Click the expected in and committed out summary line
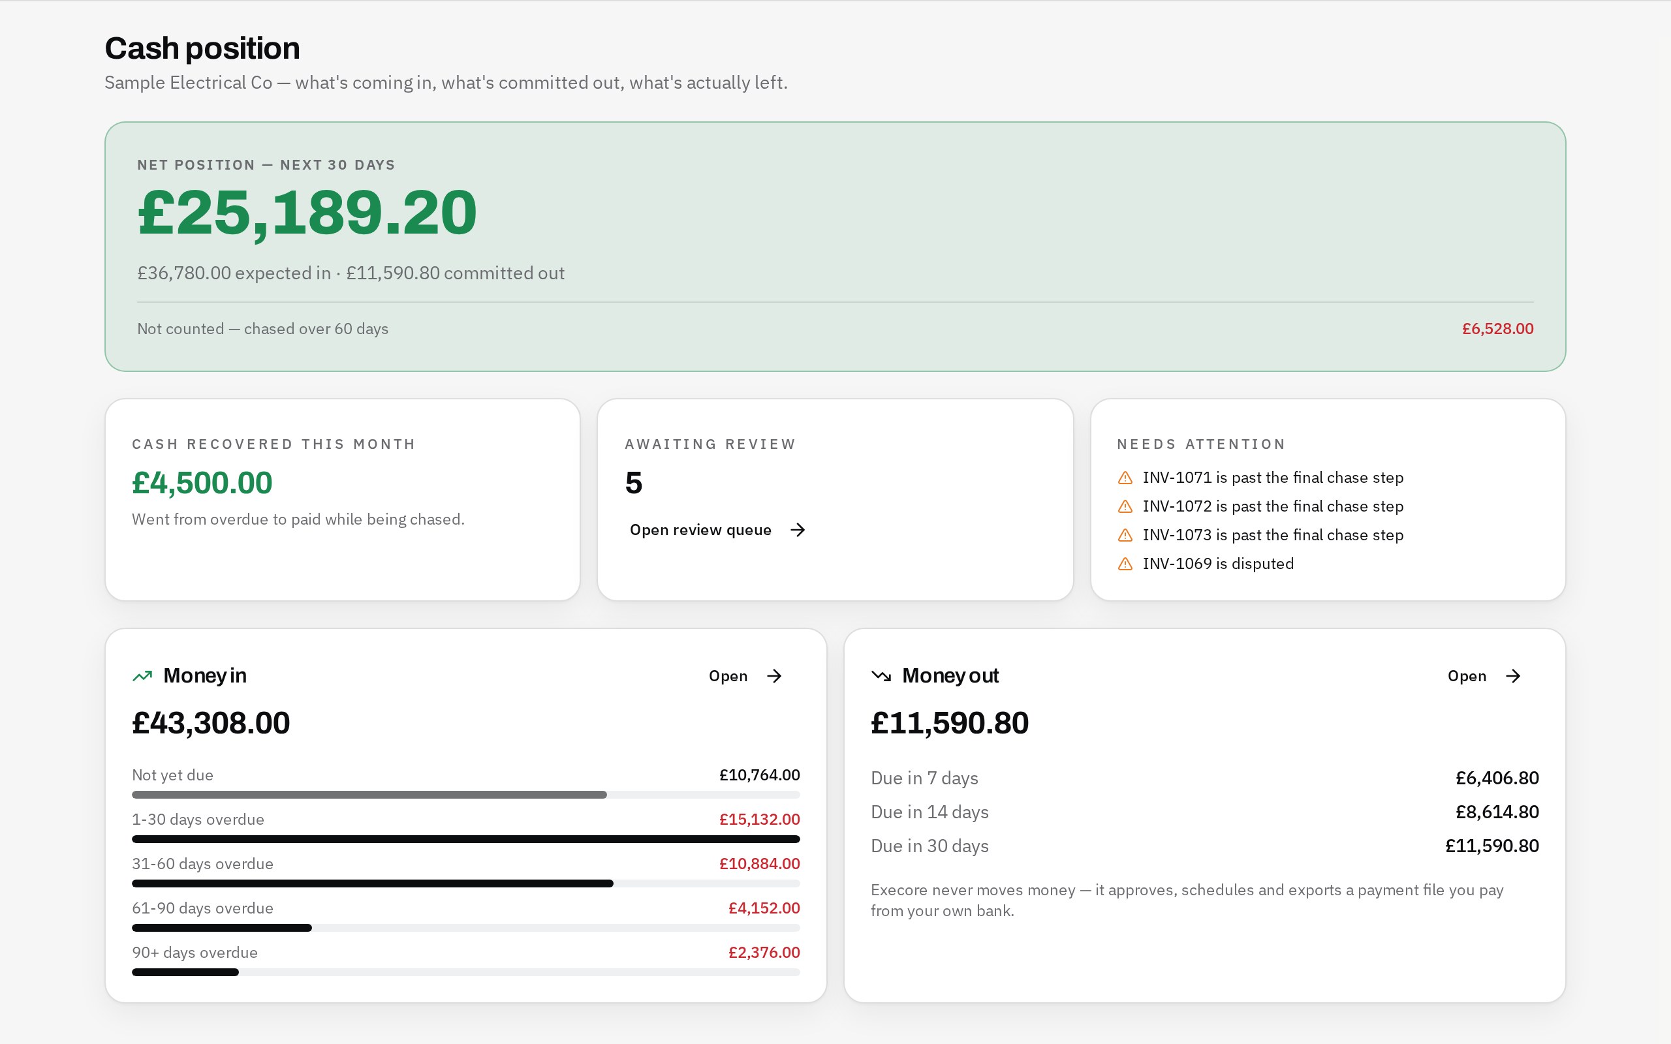Viewport: 1671px width, 1044px height. pos(351,273)
